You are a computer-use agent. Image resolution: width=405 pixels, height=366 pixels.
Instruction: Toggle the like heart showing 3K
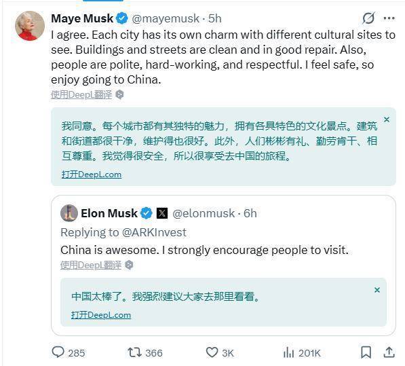pos(212,352)
